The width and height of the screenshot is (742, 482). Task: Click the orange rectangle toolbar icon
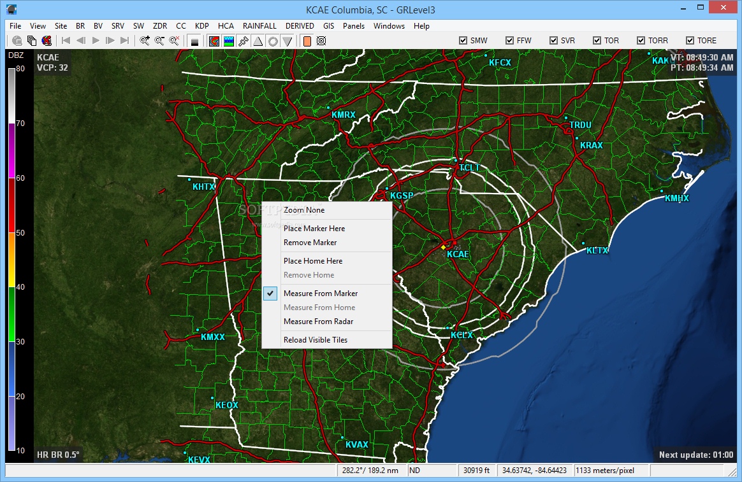click(307, 41)
